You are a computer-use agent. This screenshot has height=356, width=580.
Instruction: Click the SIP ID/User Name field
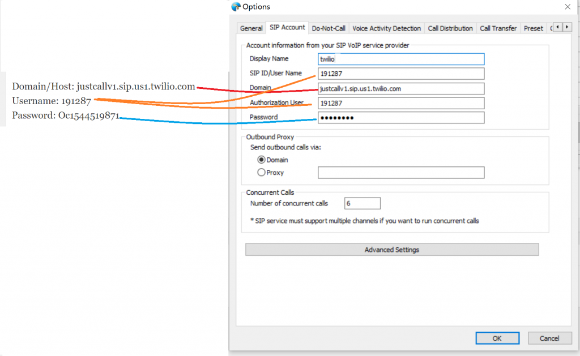pos(401,74)
